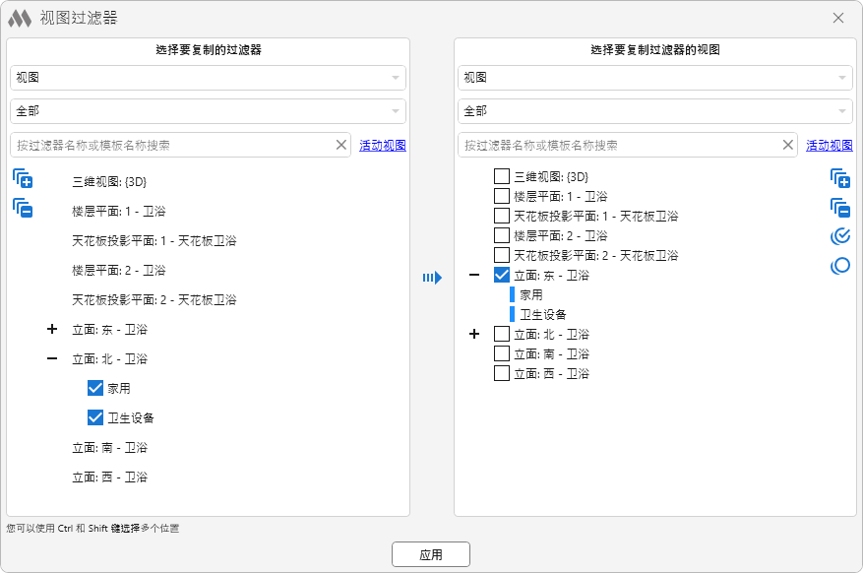This screenshot has width=863, height=573.
Task: Check the 三维视图: {3D} box on right
Action: point(502,177)
